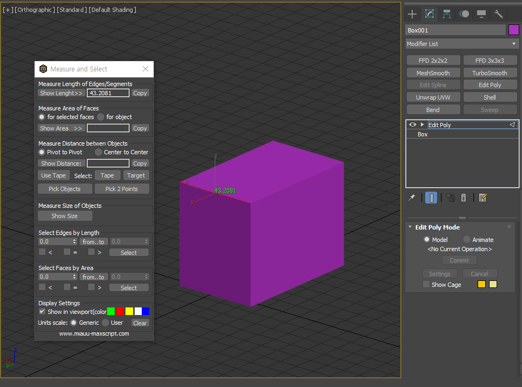
Task: Select 'for object' radio button
Action: click(101, 117)
